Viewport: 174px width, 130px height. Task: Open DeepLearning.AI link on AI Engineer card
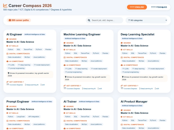[32, 85]
